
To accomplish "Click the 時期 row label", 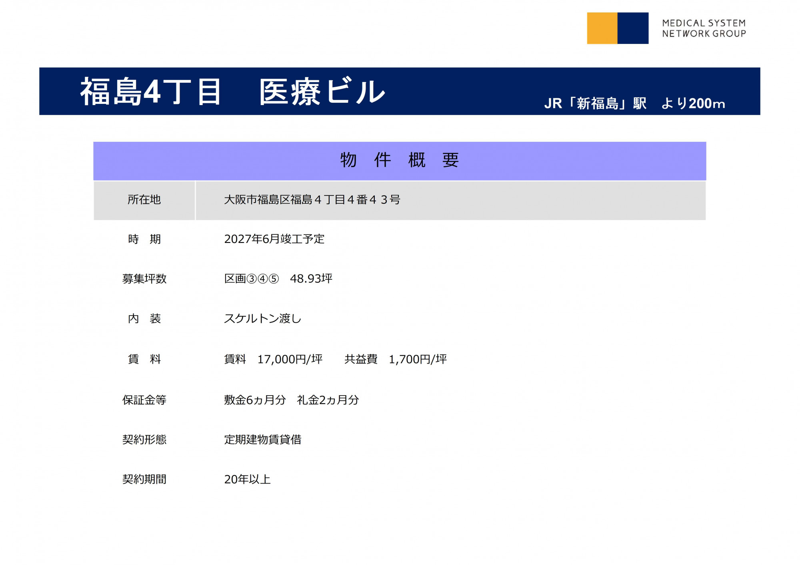I will (x=144, y=239).
